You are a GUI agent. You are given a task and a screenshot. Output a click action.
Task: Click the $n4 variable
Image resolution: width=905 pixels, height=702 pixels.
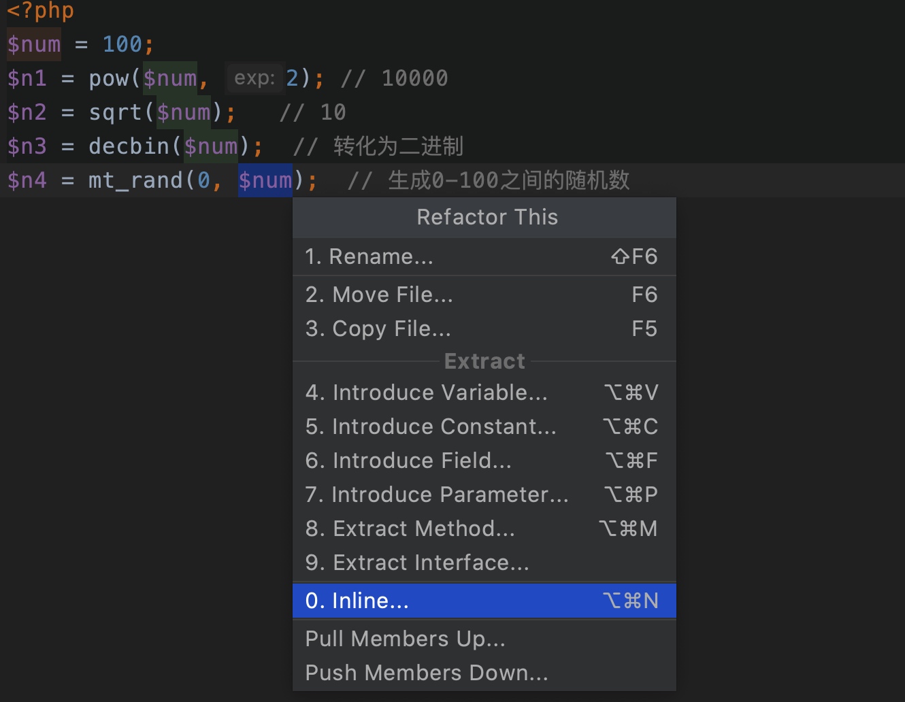pos(27,180)
